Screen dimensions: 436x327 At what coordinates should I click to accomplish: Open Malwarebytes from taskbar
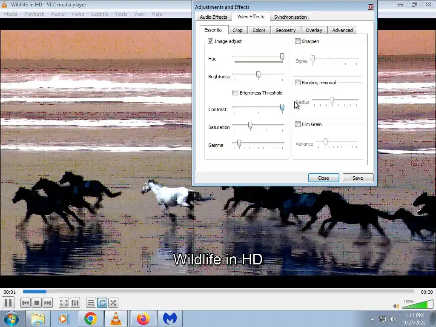[169, 318]
